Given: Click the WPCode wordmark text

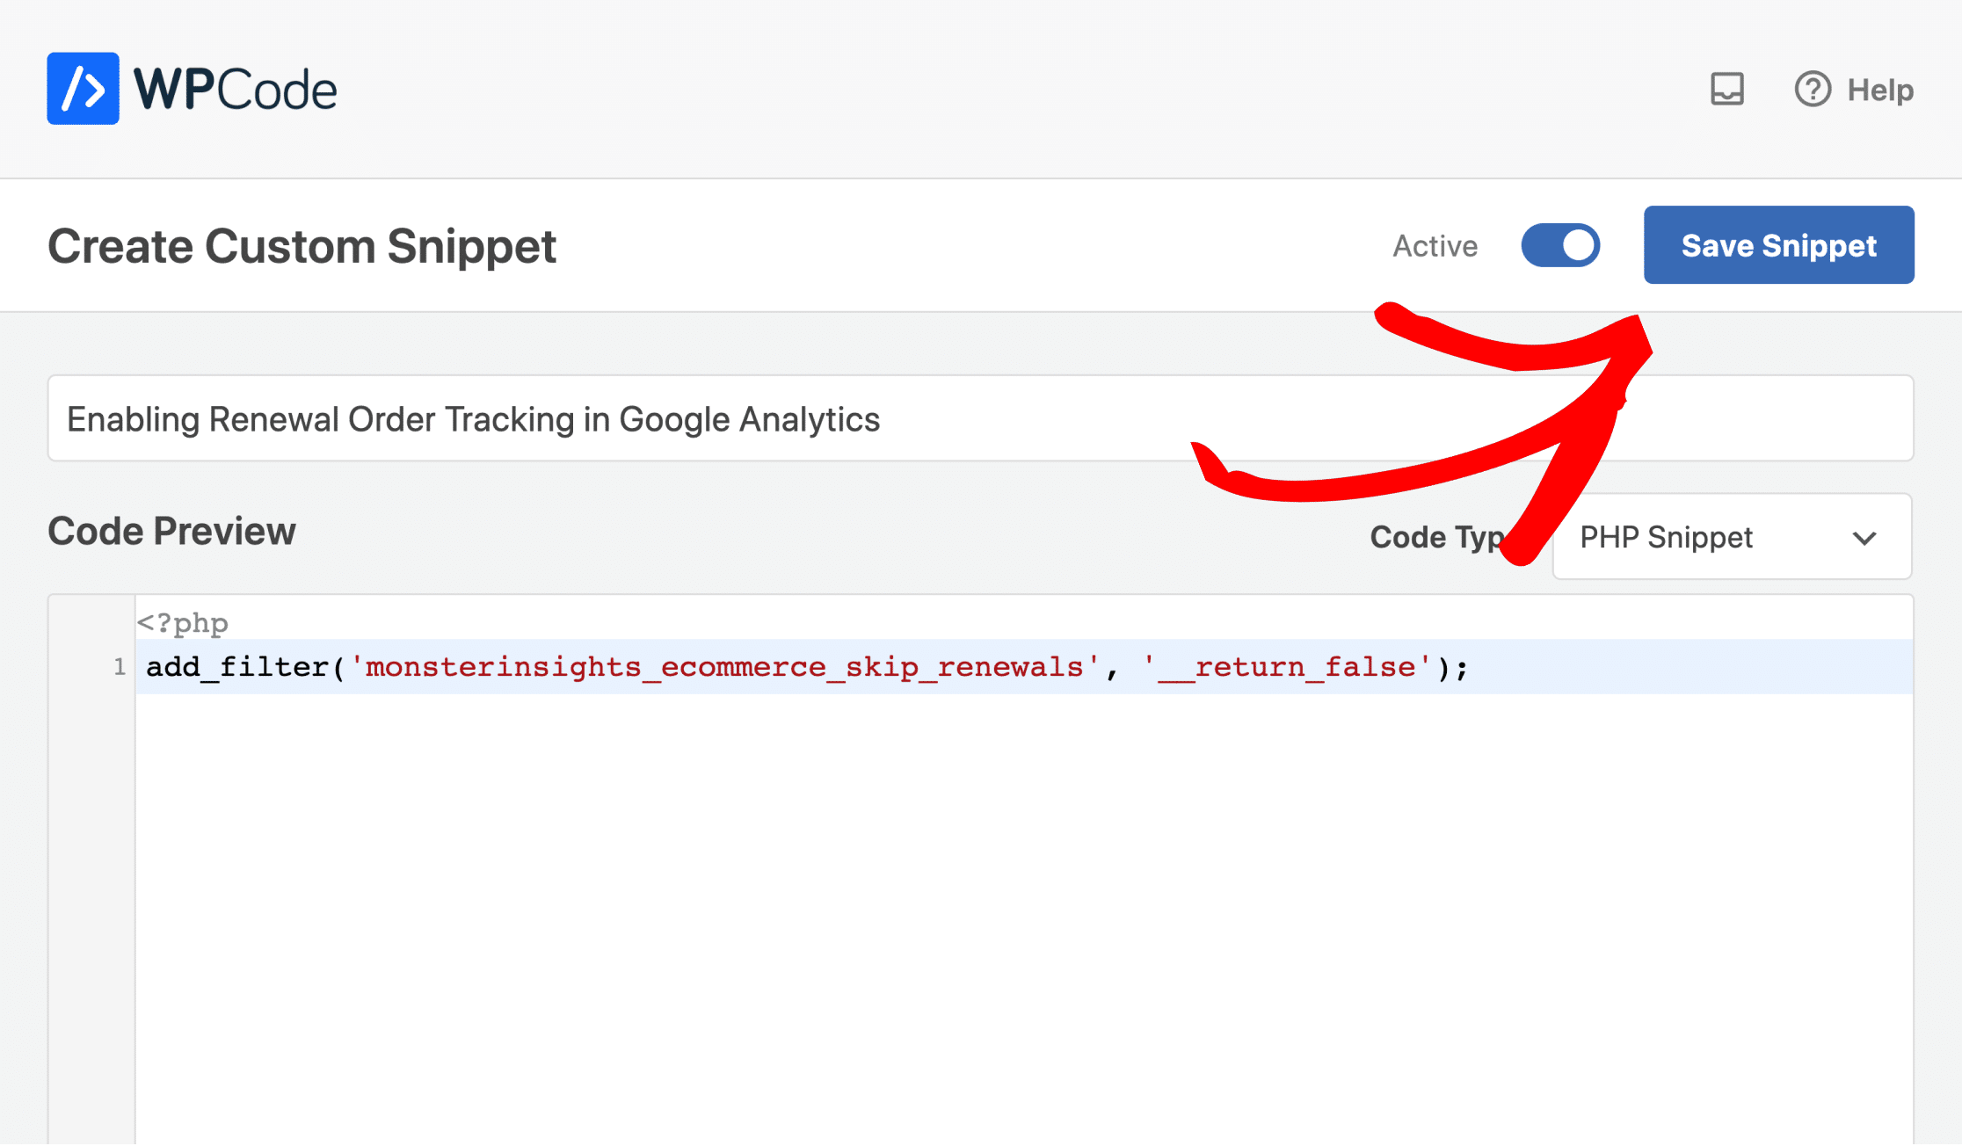Looking at the screenshot, I should click(x=235, y=90).
